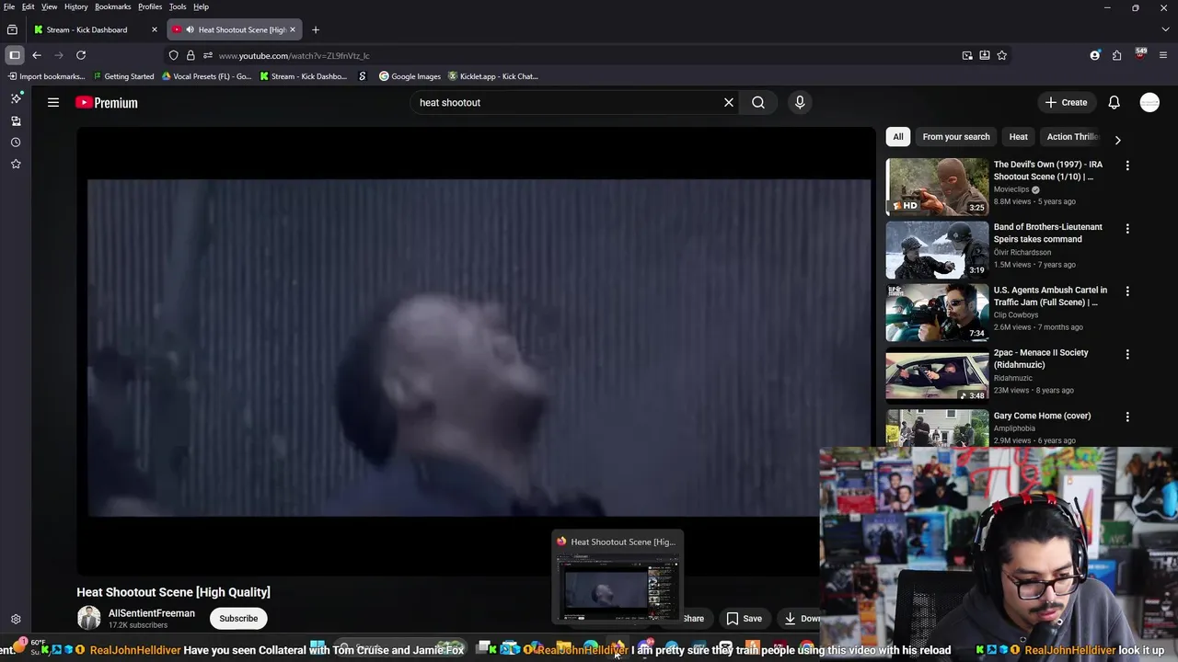Select the From your search chip
Viewport: 1178px width, 662px height.
pos(956,137)
